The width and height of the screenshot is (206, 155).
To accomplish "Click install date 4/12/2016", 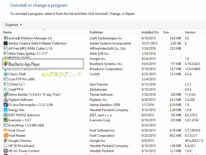I will point(149,84).
